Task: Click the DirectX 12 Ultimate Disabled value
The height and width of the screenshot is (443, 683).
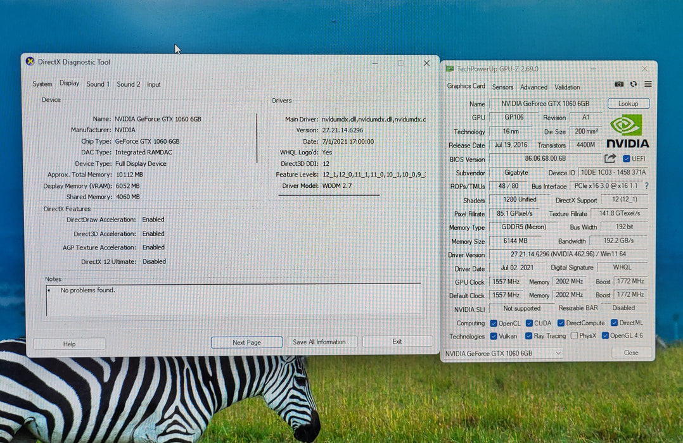Action: click(154, 261)
